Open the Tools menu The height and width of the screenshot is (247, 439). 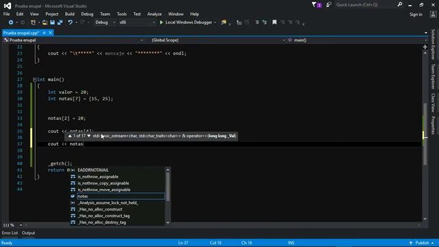click(x=121, y=14)
